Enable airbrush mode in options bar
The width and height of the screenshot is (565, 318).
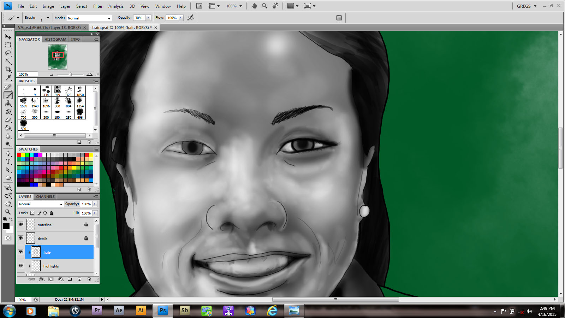coord(191,18)
